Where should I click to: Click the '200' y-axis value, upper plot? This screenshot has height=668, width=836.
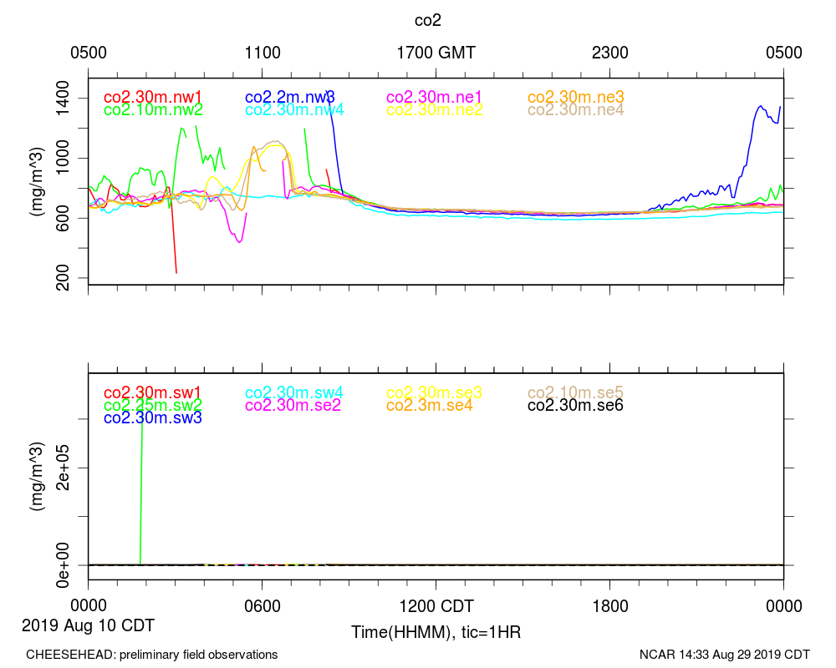[x=63, y=277]
